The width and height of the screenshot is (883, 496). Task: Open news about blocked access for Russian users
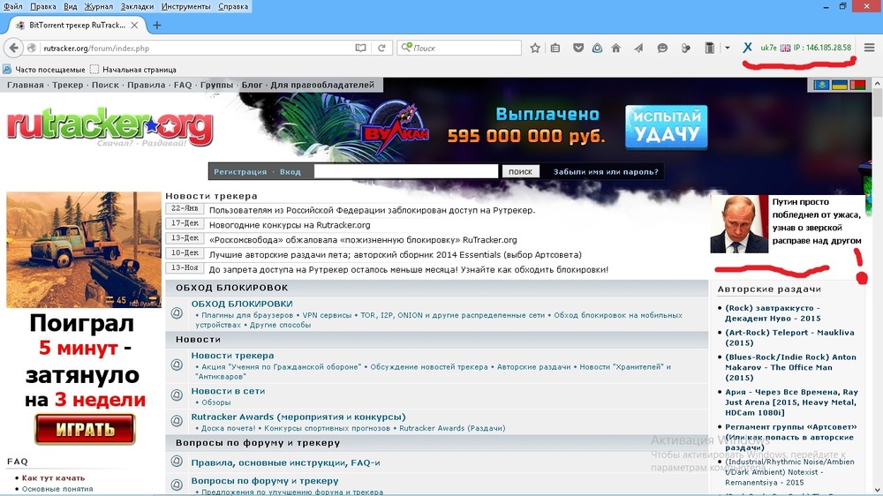coord(372,210)
